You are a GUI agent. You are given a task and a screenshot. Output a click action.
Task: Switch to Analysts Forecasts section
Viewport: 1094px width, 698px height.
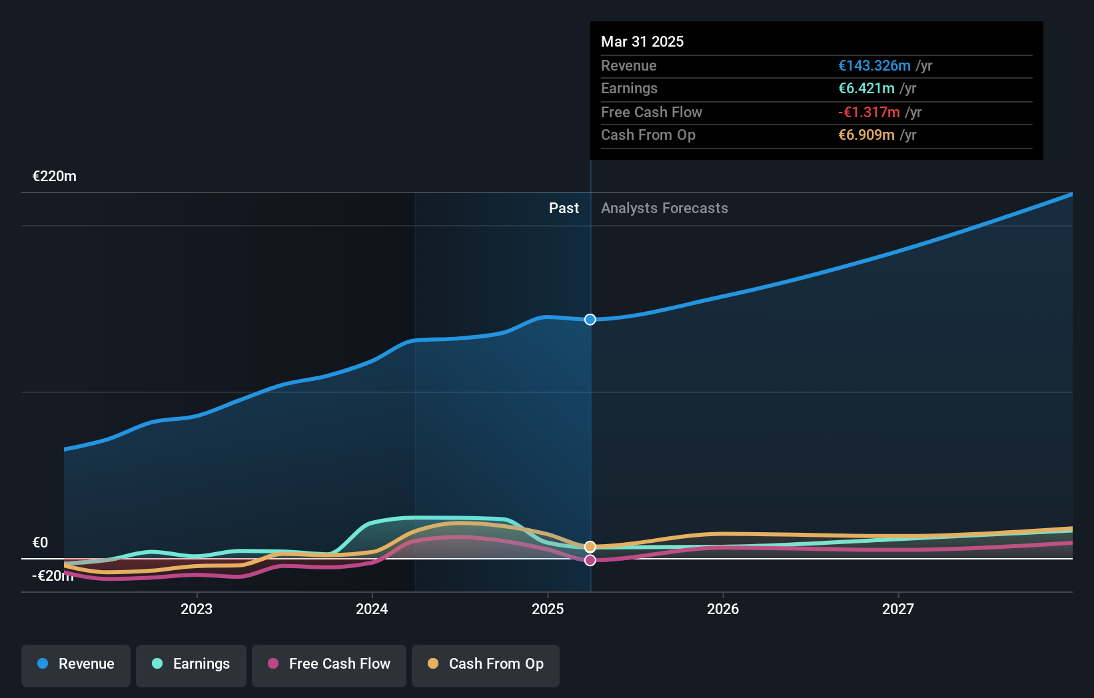(x=664, y=208)
